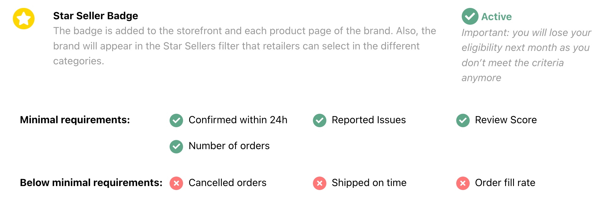Select the Star Seller Badge title
The image size is (613, 208).
(96, 16)
